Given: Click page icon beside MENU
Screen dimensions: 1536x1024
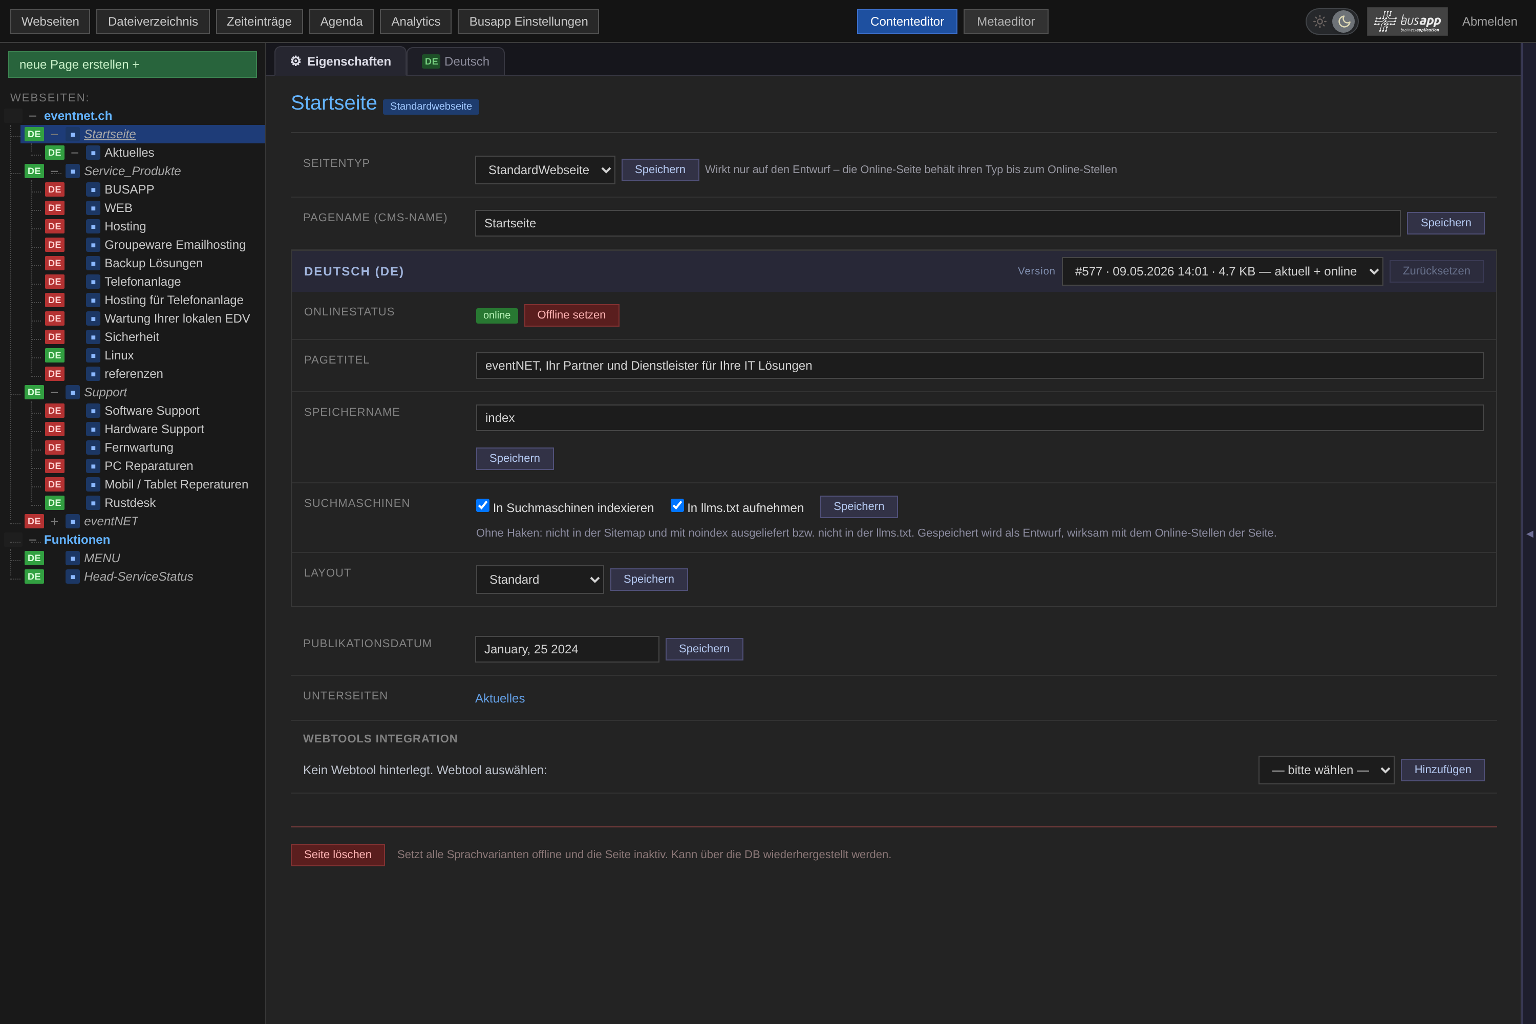Looking at the screenshot, I should click(x=73, y=559).
